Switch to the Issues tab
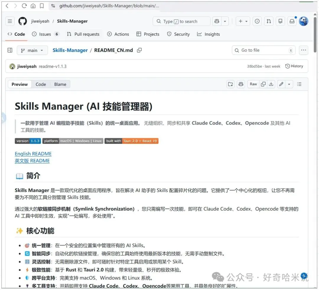The image size is (319, 290). pyautogui.click(x=45, y=34)
